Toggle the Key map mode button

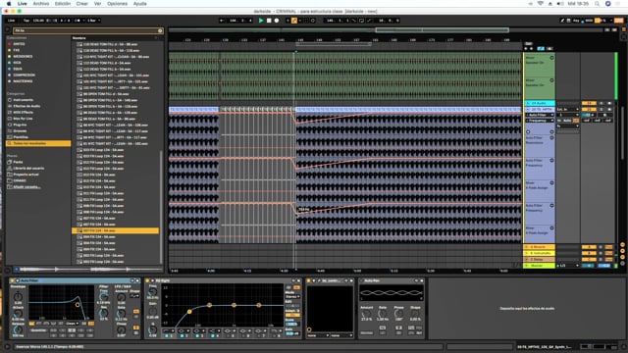tap(576, 21)
